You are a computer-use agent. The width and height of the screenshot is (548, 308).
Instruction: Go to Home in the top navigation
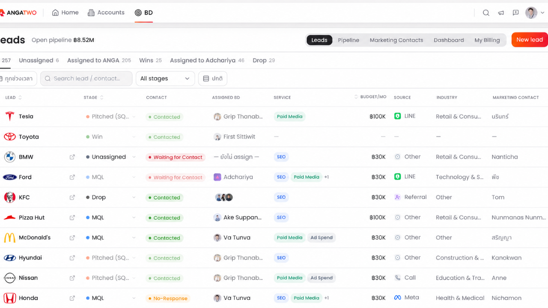pos(65,13)
